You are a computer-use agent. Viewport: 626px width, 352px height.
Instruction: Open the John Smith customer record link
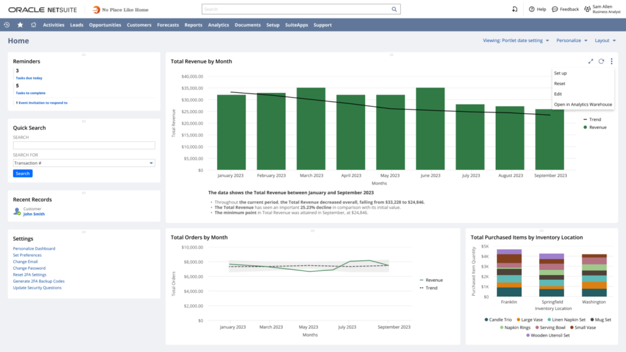click(x=34, y=215)
